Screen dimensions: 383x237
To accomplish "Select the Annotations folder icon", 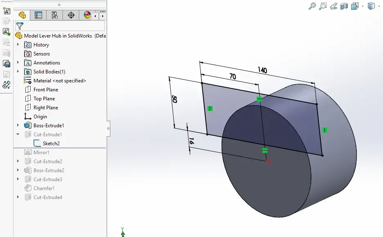I will pyautogui.click(x=28, y=63).
